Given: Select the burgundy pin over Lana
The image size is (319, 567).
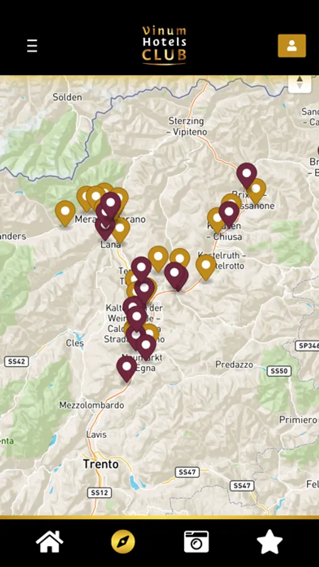Looking at the screenshot, I should 105,228.
